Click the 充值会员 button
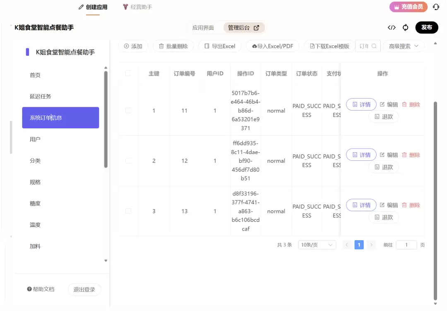447x311 pixels. [x=409, y=7]
